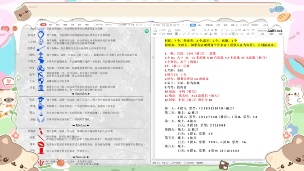
Task: Click the Save icon in Writer toolbar
Action: (x=164, y=25)
